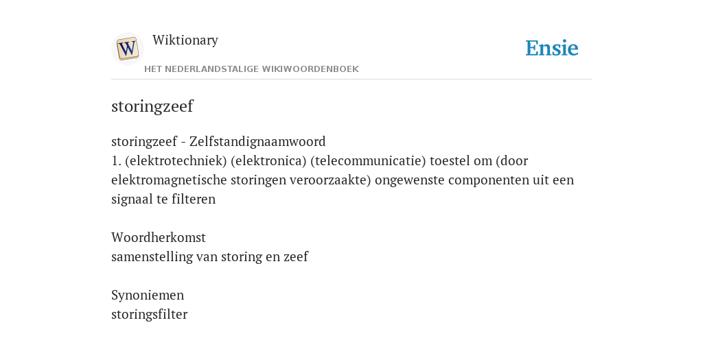Click '(elektronica)' label in definition

pos(268,160)
